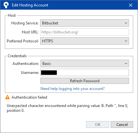This screenshot has height=133, width=138.
Task: Click the Host group label
Action: point(12,15)
